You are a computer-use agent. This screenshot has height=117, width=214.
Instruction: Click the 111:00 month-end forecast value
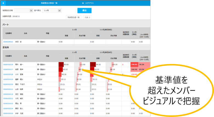pyautogui.click(x=82, y=64)
